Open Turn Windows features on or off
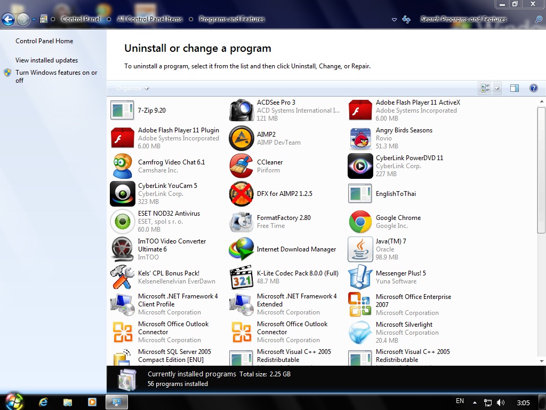546x410 pixels. pos(56,76)
